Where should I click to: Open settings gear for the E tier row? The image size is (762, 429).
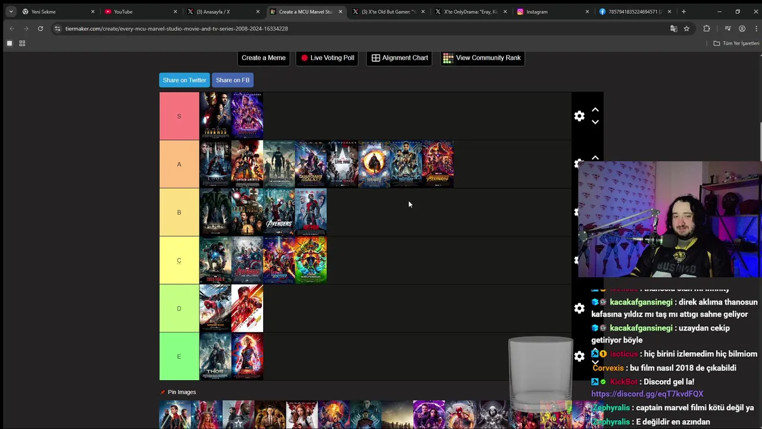pyautogui.click(x=579, y=356)
